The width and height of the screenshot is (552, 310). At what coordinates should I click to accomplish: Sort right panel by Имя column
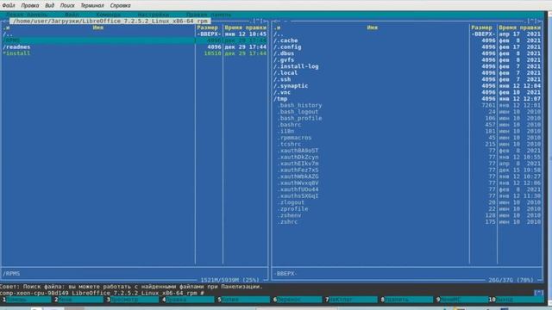373,28
